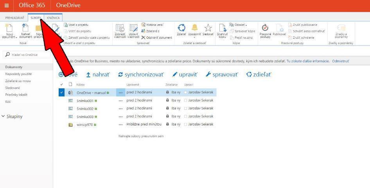Open ellipsis menu for winscp570

point(120,125)
